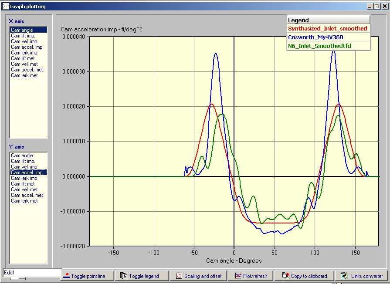Select Cam accel. met in Y axis list
Image resolution: width=390 pixels, height=284 pixels.
[27, 195]
